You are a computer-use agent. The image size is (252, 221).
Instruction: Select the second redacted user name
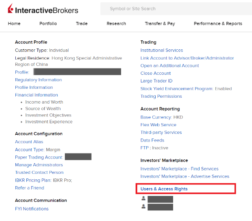(x=160, y=207)
